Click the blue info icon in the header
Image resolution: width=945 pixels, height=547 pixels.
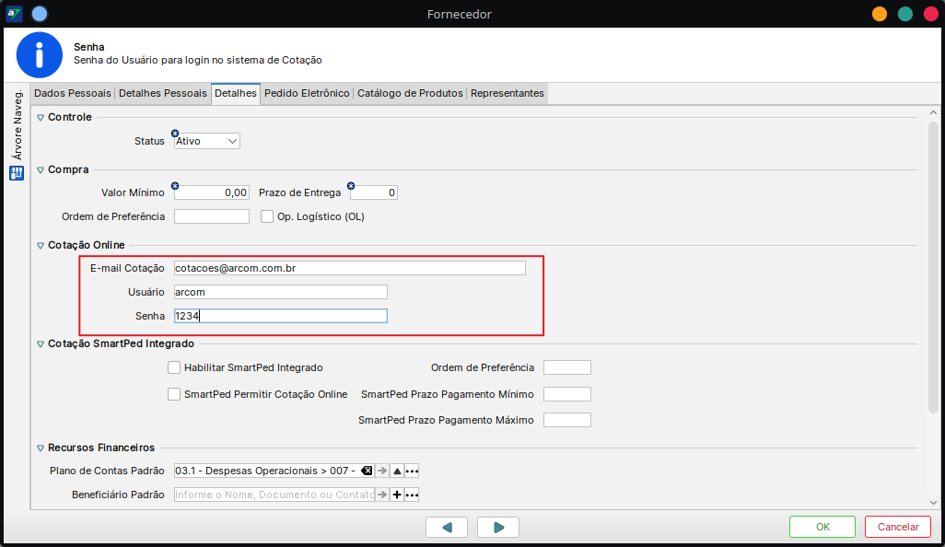coord(39,54)
